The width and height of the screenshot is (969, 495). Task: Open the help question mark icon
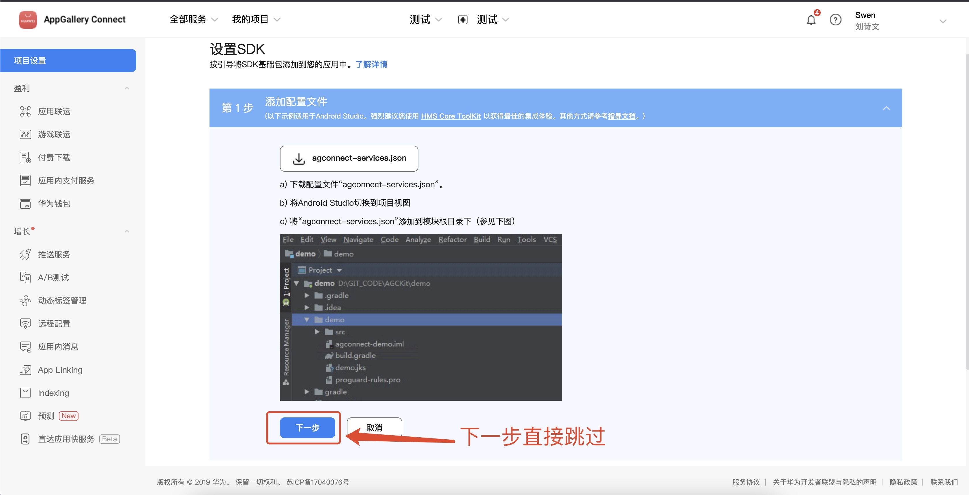(835, 20)
